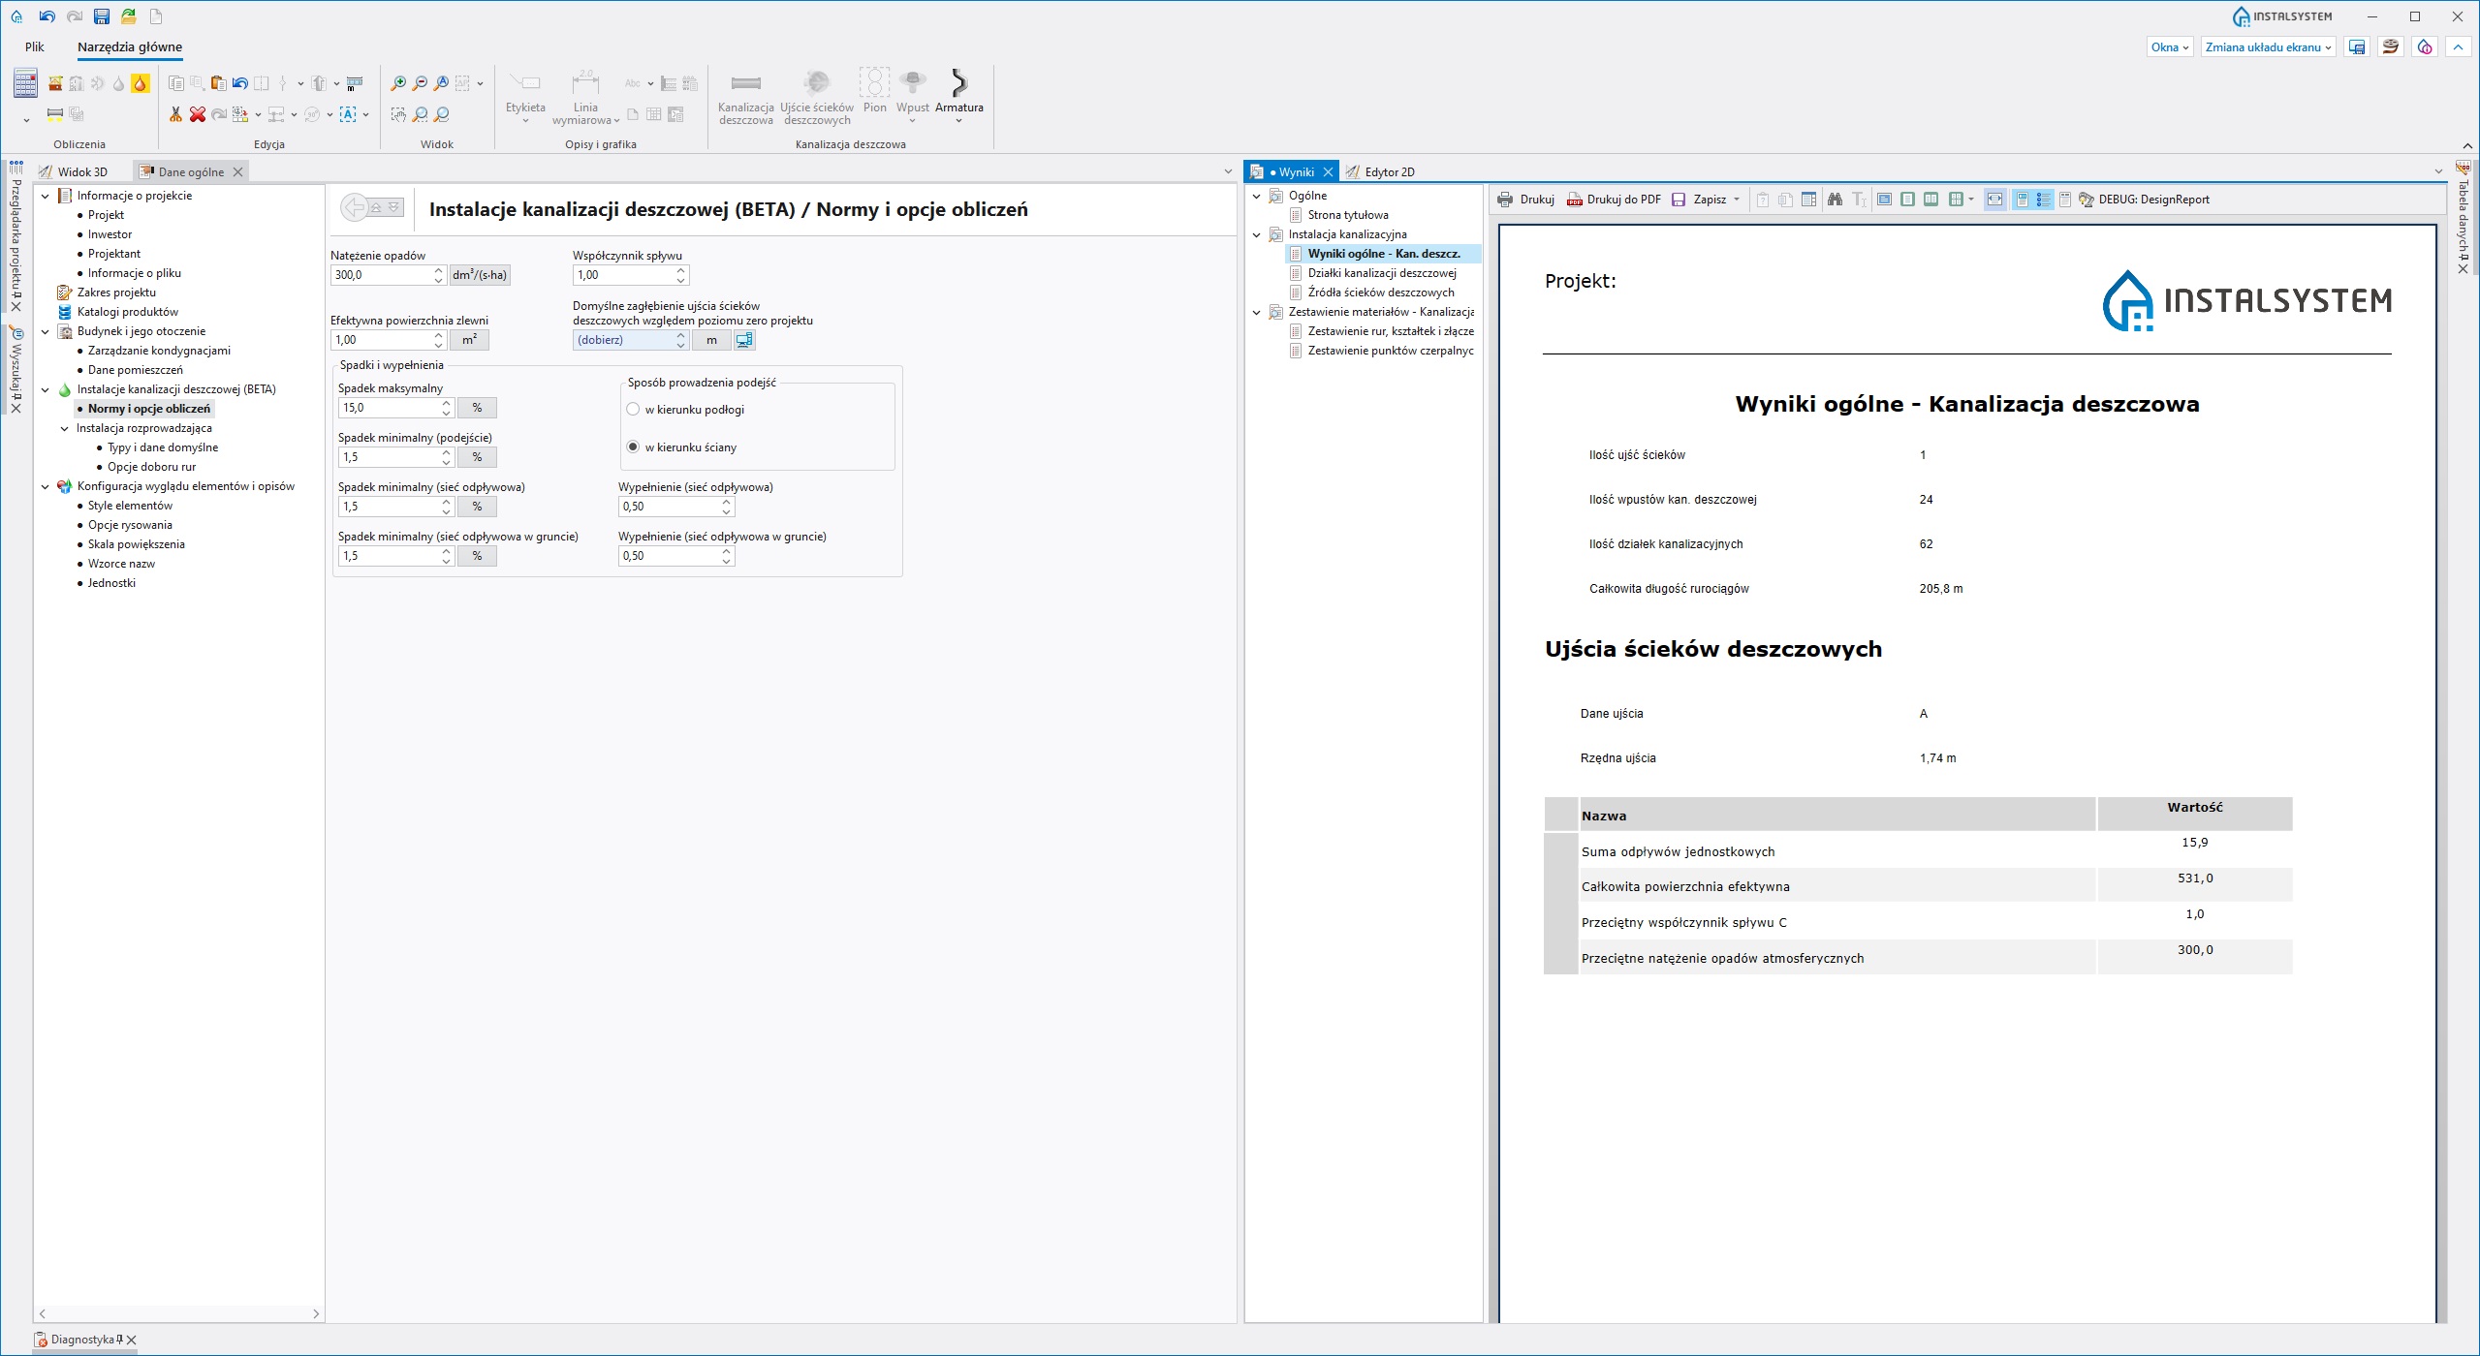Toggle the tree list view in report toolbar
This screenshot has width=2480, height=1356.
click(x=2044, y=200)
